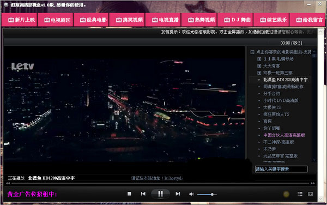Collapse the 点击你喜欢的电影类型后 root node
The image size is (327, 205).
click(x=252, y=52)
